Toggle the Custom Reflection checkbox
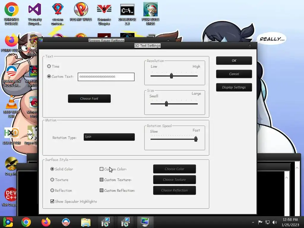Viewport: 304px width, 228px height. pos(102,190)
